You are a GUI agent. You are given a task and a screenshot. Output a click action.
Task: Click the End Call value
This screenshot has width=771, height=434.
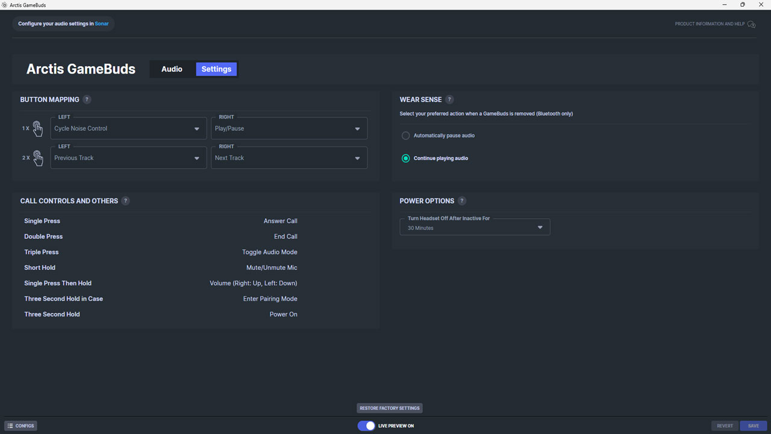[286, 237]
